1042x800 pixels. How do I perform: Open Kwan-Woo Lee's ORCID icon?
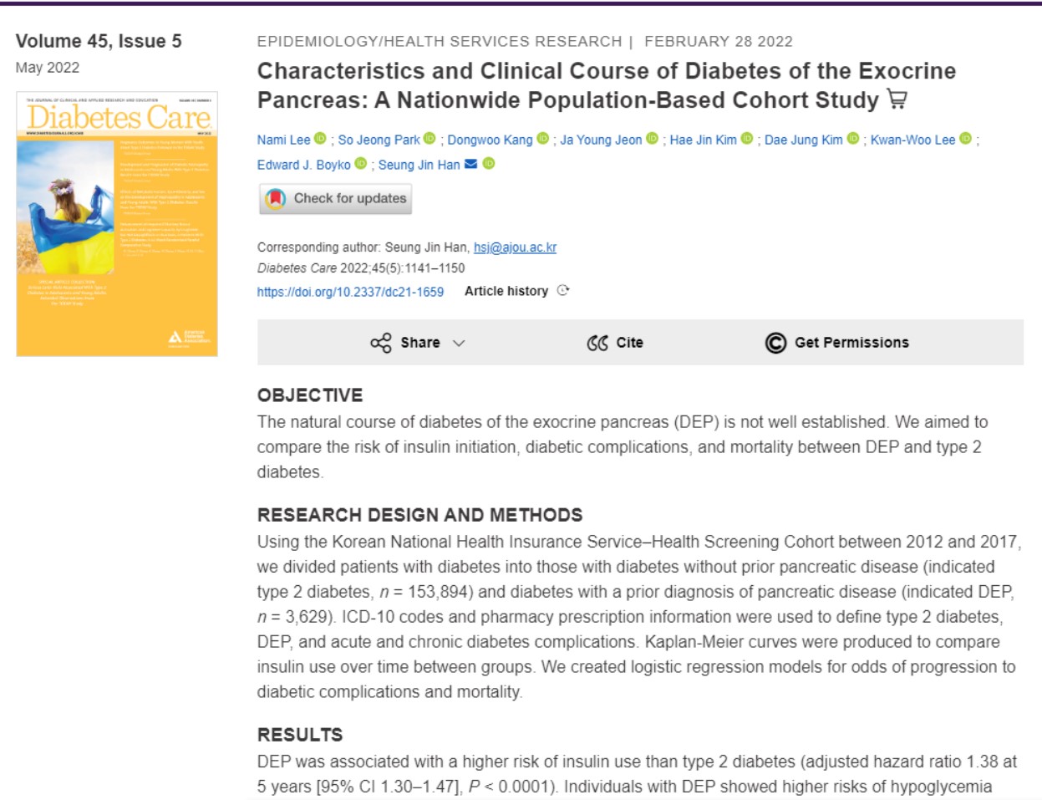coord(966,139)
